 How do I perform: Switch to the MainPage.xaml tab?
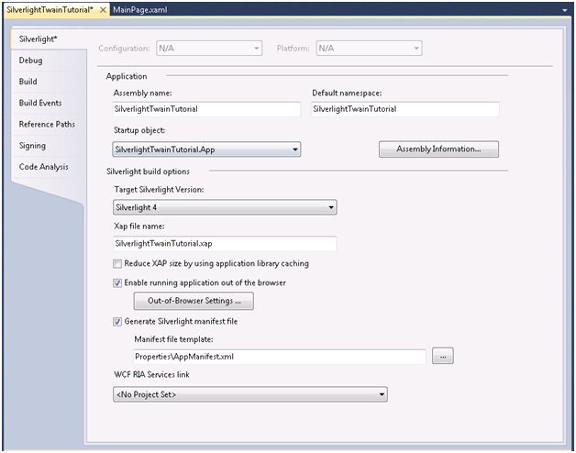tap(139, 10)
